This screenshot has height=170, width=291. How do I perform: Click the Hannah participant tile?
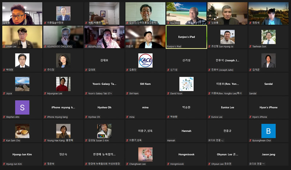[x=186, y=131]
